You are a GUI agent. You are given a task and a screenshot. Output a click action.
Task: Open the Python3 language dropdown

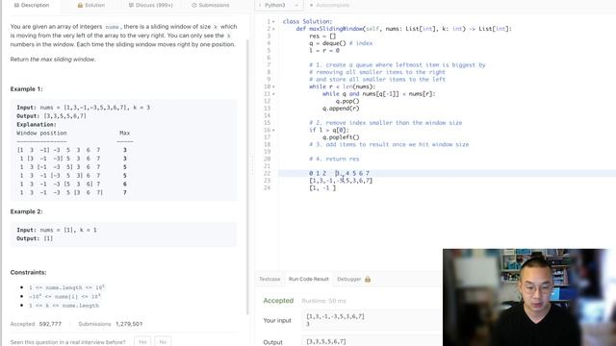tap(279, 5)
